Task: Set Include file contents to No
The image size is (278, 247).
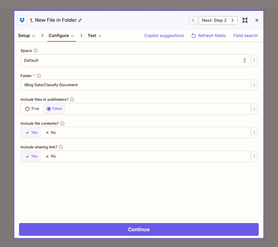Action: (50, 132)
